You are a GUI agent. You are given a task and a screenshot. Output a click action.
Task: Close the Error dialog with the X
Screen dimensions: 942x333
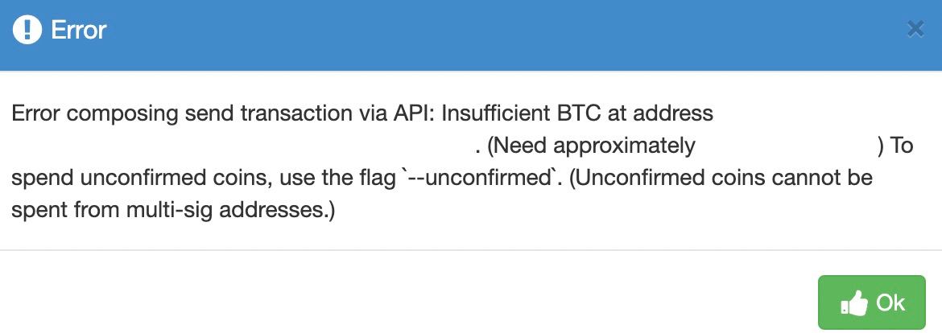[915, 29]
